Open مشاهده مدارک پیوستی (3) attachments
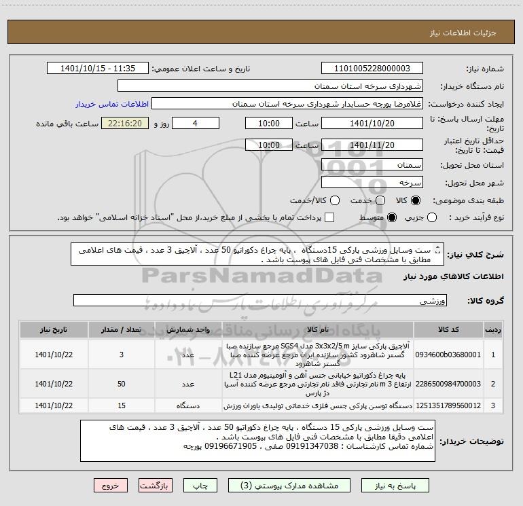Viewport: 523px width, 506px height. (289, 486)
